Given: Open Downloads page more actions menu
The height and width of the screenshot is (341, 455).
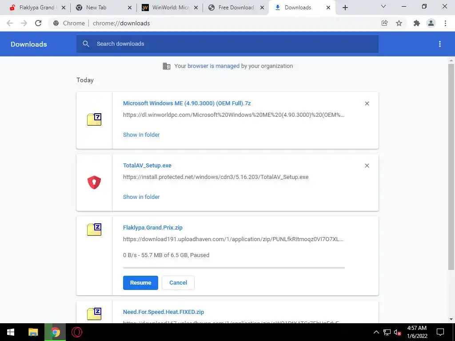Looking at the screenshot, I should [x=440, y=44].
